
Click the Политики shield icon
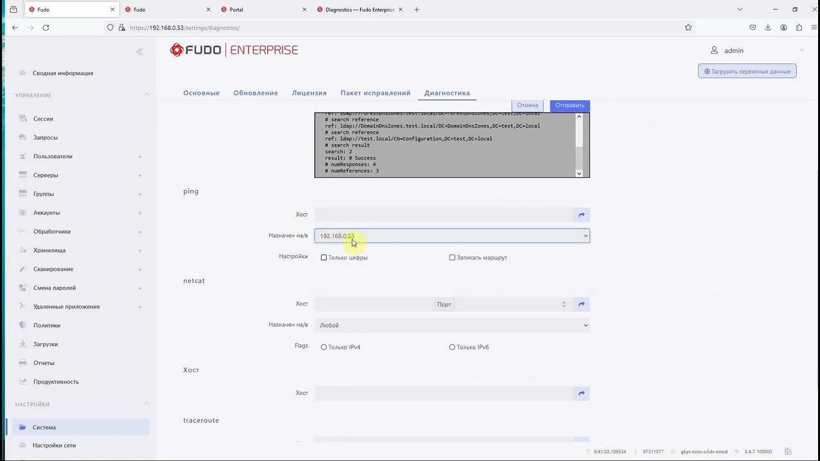click(x=22, y=325)
